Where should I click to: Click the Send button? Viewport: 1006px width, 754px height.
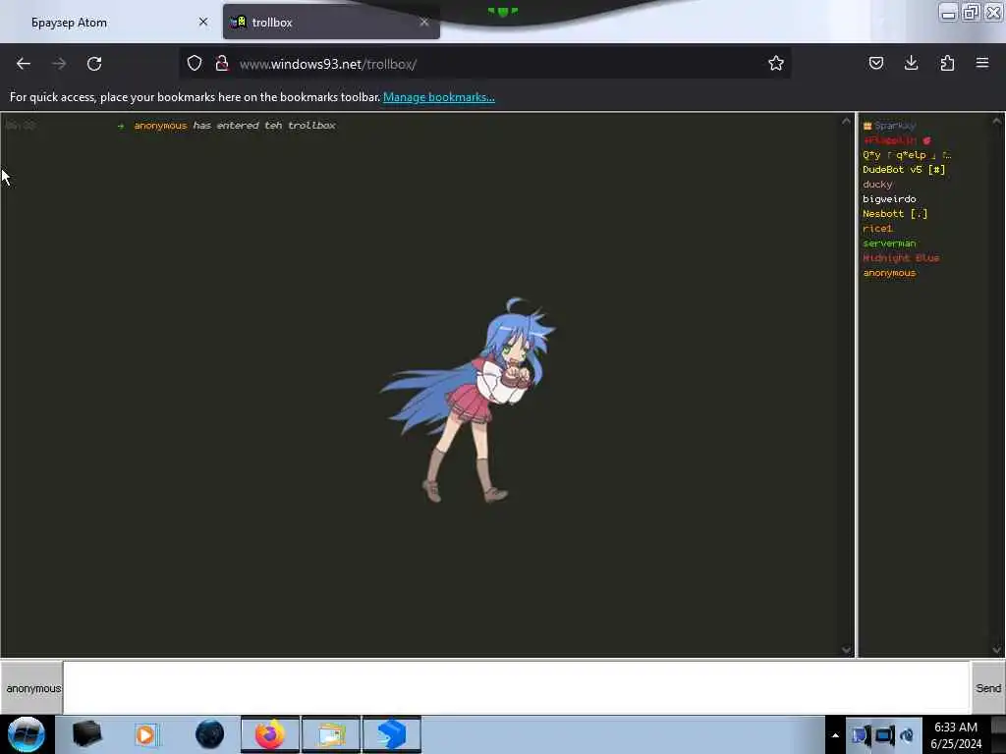(988, 688)
